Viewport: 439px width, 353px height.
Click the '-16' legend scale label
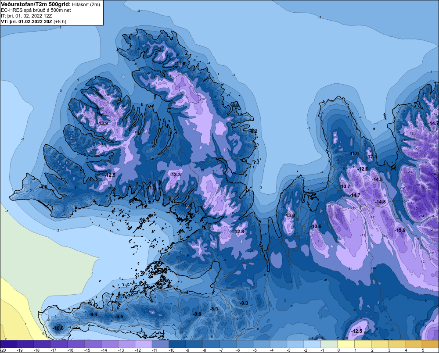pos(70,350)
